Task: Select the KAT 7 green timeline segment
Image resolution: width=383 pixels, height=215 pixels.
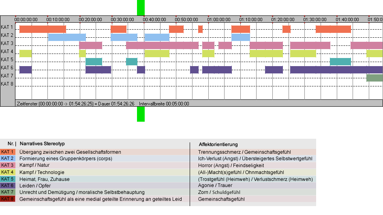Action: [374, 77]
